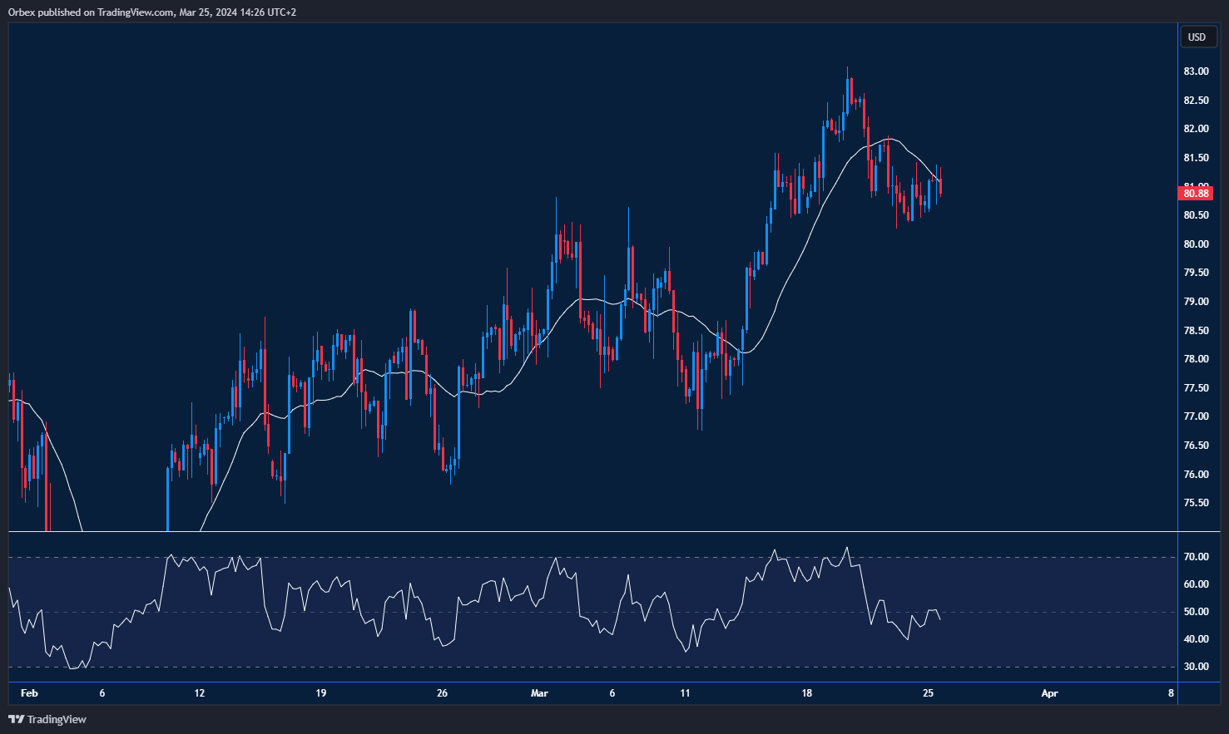Viewport: 1229px width, 734px height.
Task: Click the 18 date label on timeline
Action: [806, 693]
